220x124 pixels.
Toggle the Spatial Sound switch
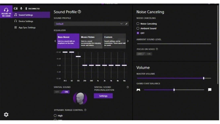click(x=62, y=92)
